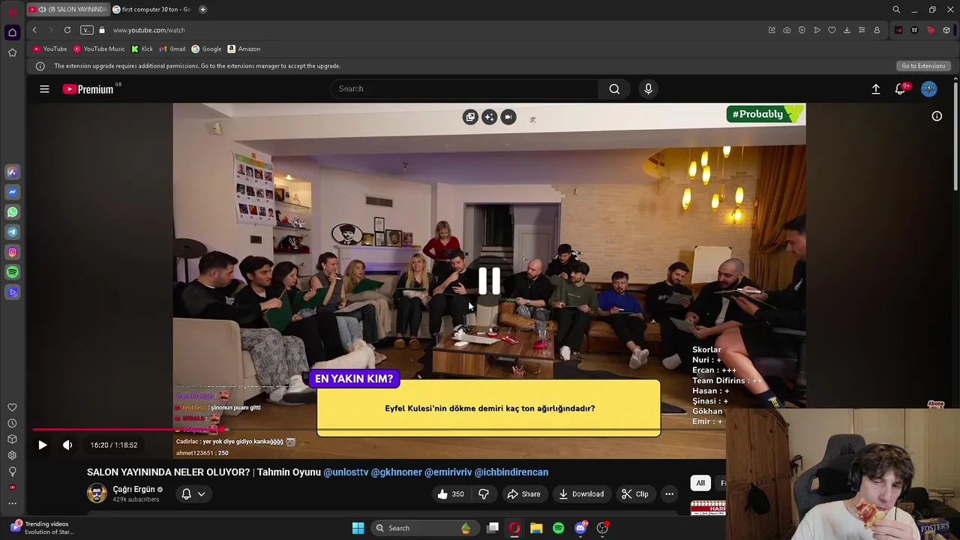Open Spotify from Windows taskbar
The height and width of the screenshot is (540, 960).
pos(558,528)
